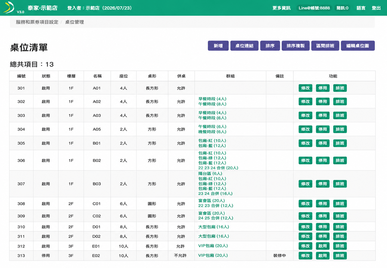Viewport: 387px width, 268px height.
Task: Open 包廂-藍 (12人) in row 305
Action: pos(212,146)
